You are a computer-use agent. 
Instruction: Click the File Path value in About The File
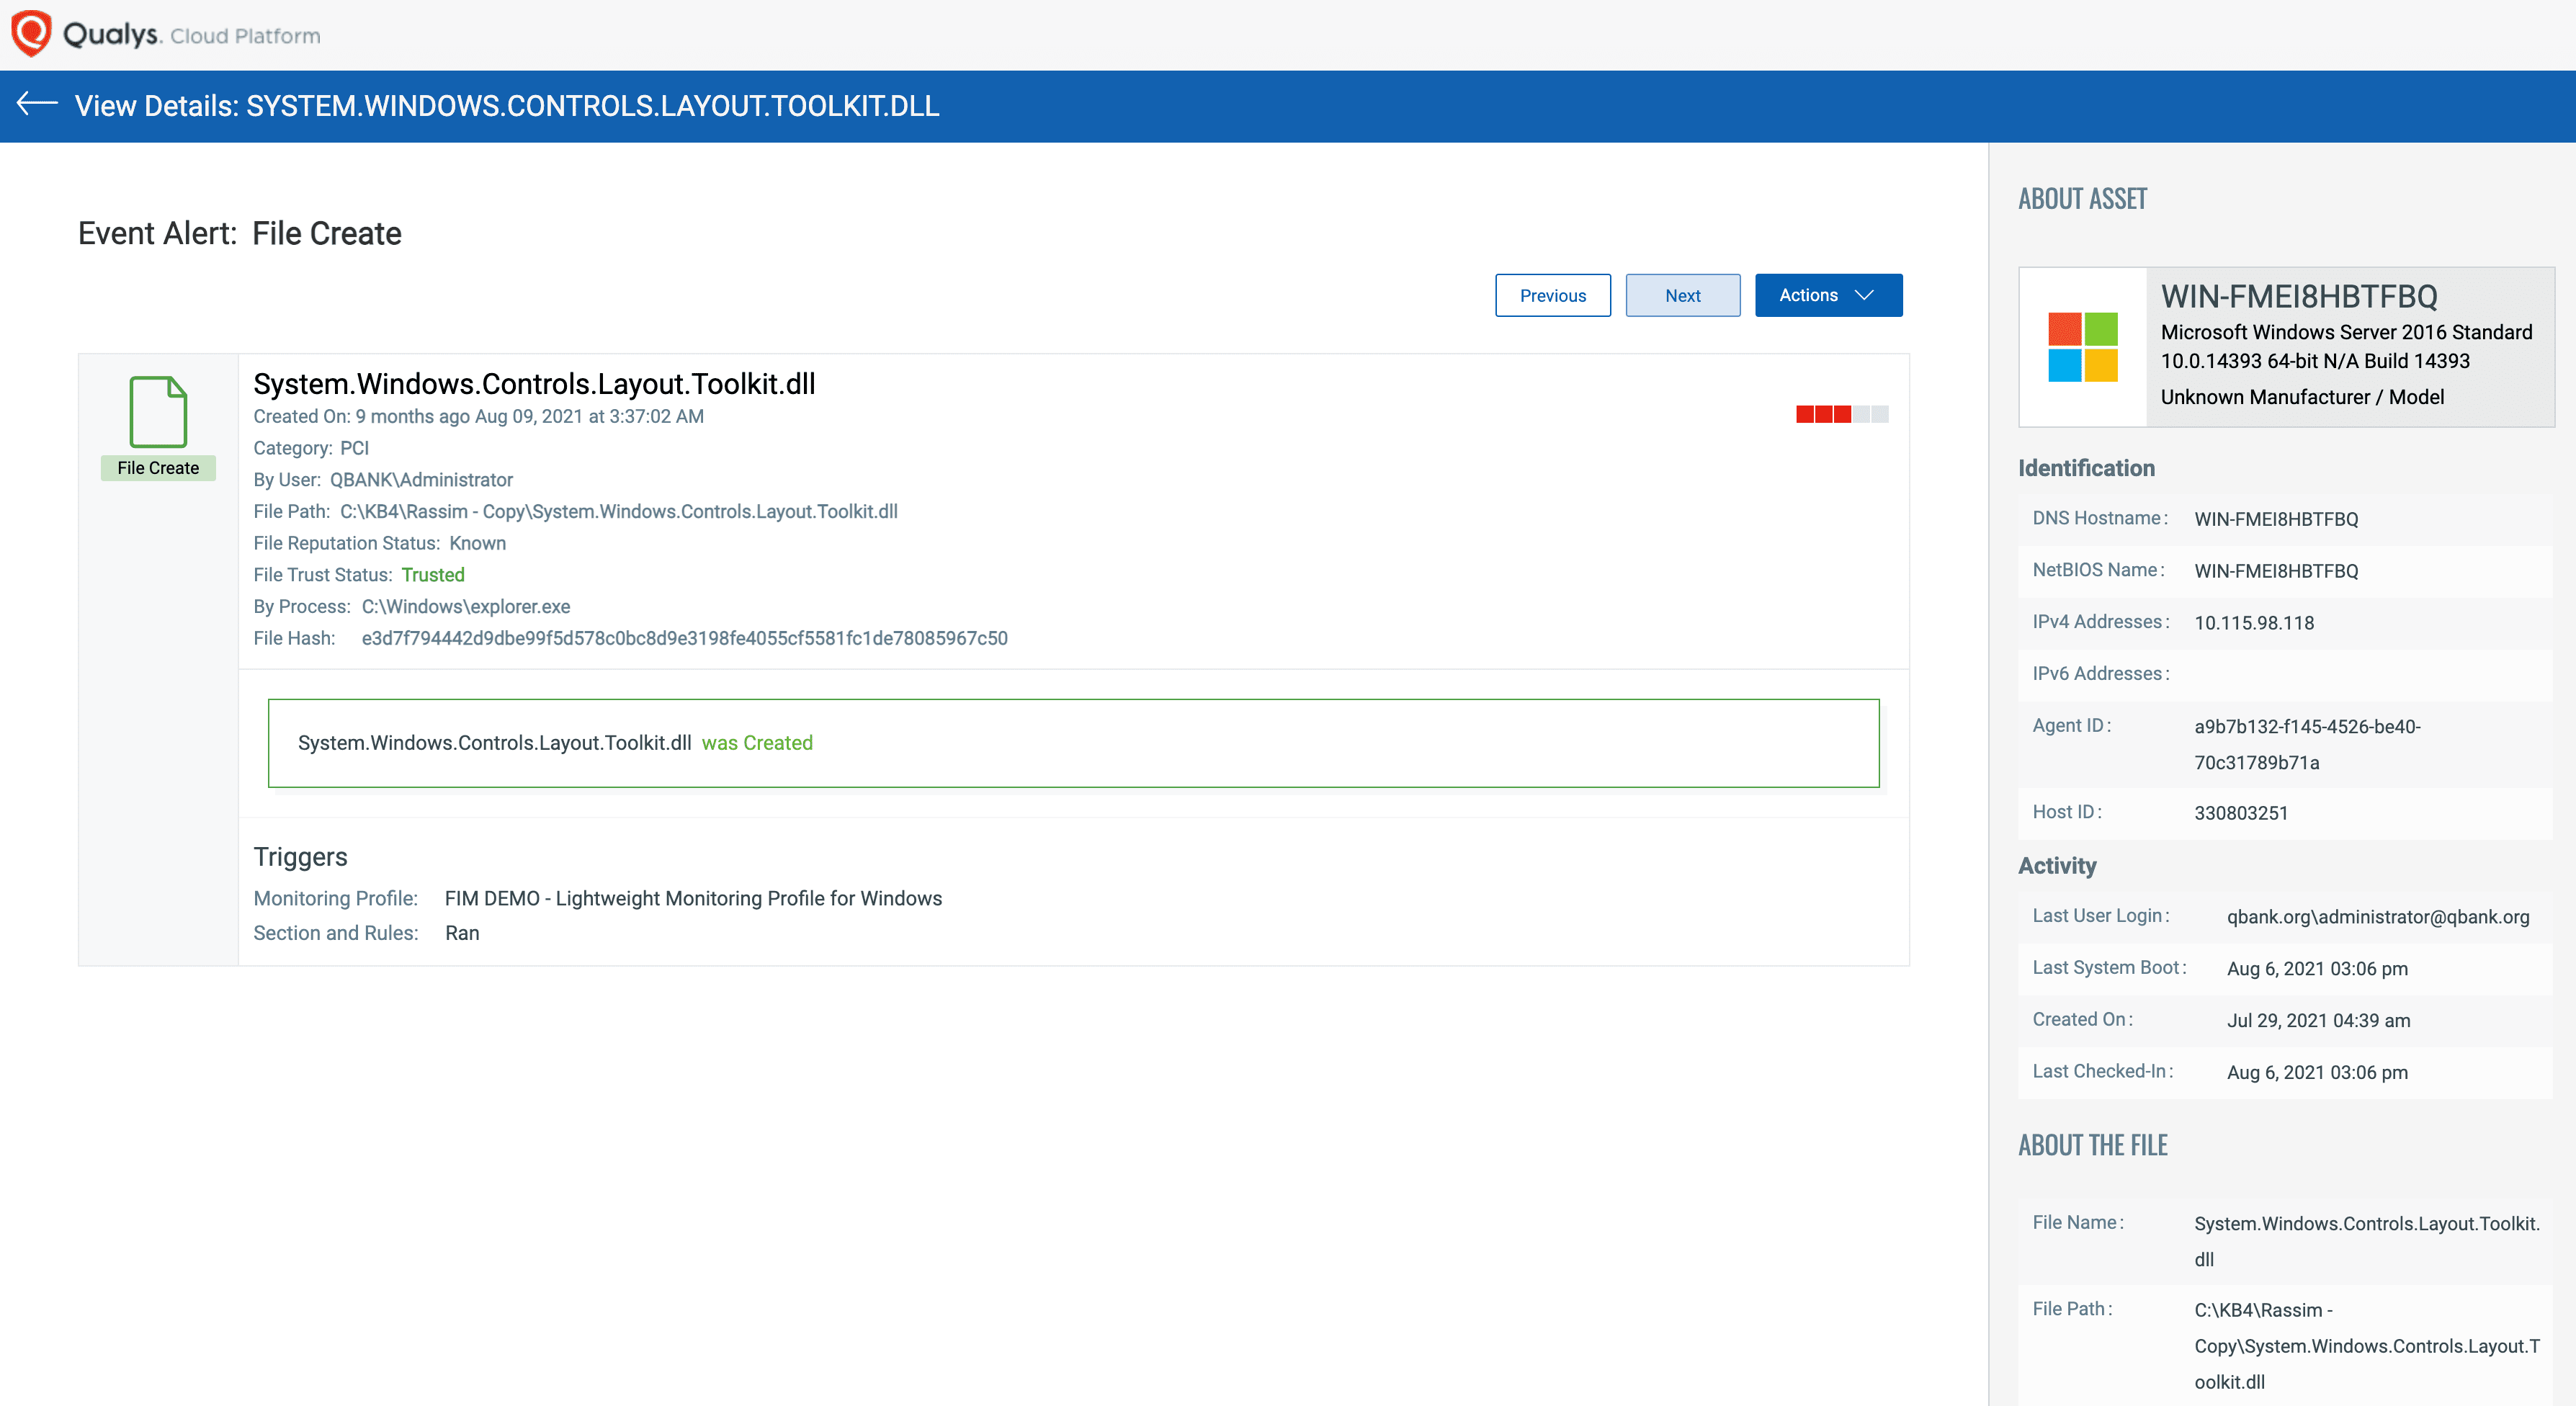point(2367,1346)
